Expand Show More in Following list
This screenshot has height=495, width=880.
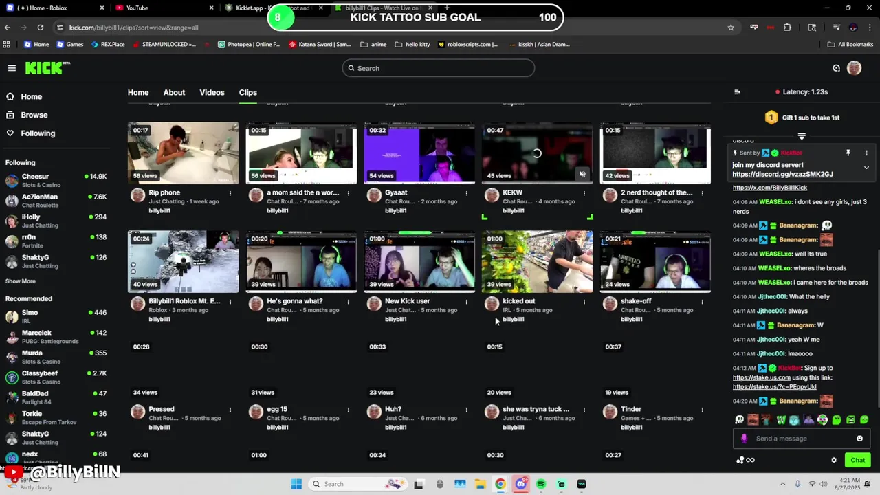pyautogui.click(x=21, y=281)
